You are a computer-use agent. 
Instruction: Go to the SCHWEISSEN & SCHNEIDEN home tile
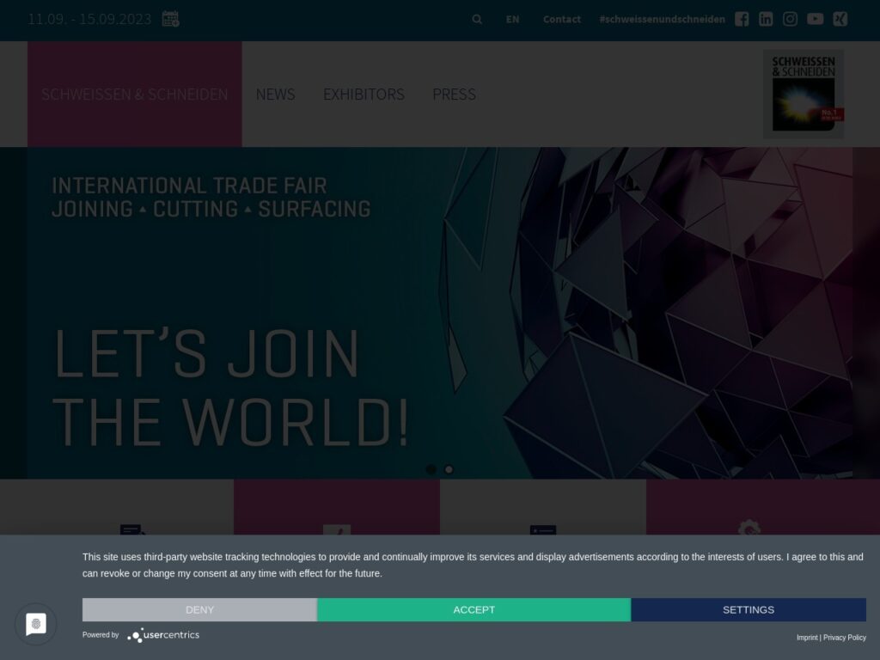click(135, 94)
